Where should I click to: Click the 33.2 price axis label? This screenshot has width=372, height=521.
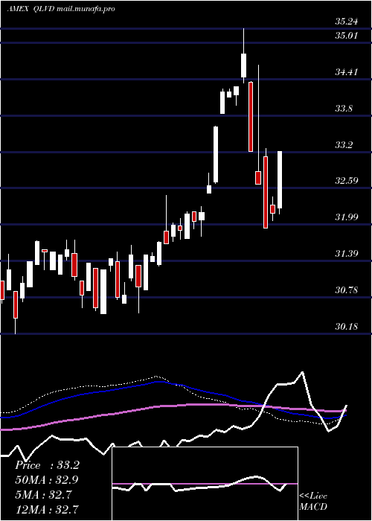point(344,145)
